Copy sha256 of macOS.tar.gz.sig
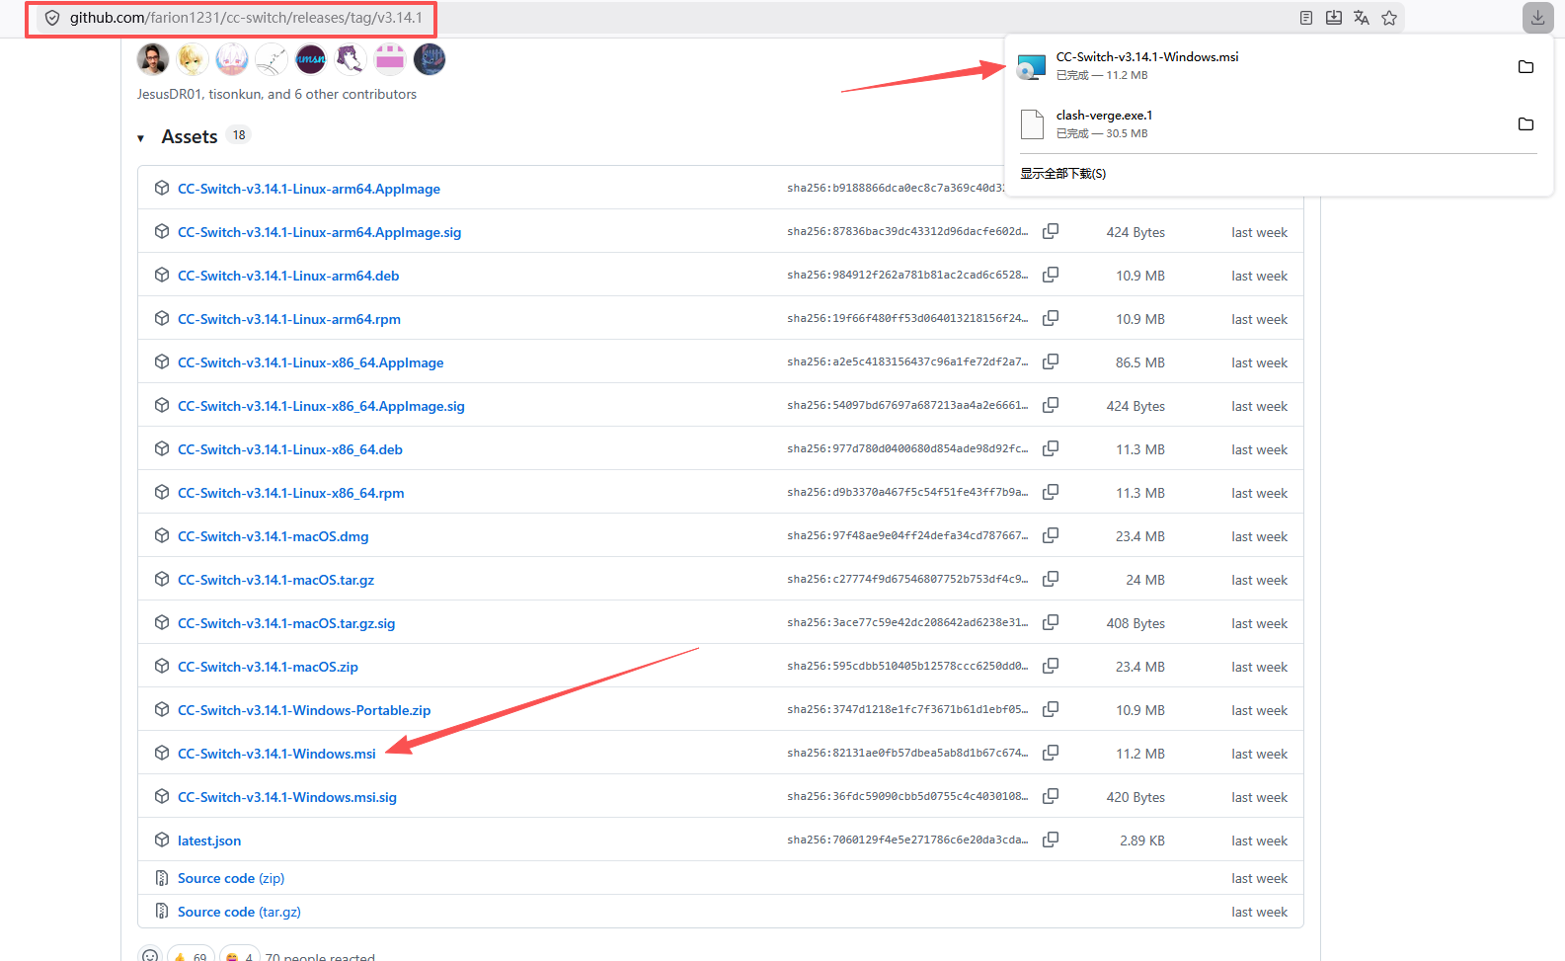Viewport: 1565px width, 961px height. click(x=1051, y=622)
